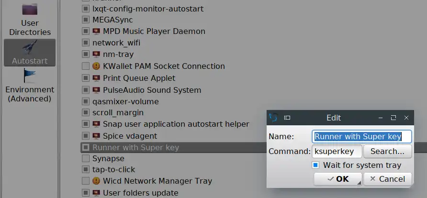Select the tap-to-click list entry
Screen dimensions: 427x198
pos(113,169)
